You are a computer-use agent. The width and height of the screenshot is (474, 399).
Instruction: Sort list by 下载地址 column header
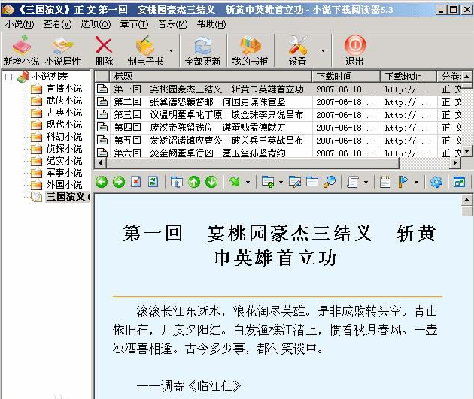409,77
